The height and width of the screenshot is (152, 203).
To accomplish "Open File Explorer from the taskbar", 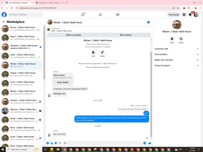I will (x=58, y=150).
